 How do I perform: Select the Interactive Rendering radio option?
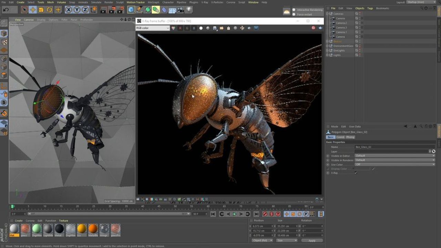[x=294, y=10]
